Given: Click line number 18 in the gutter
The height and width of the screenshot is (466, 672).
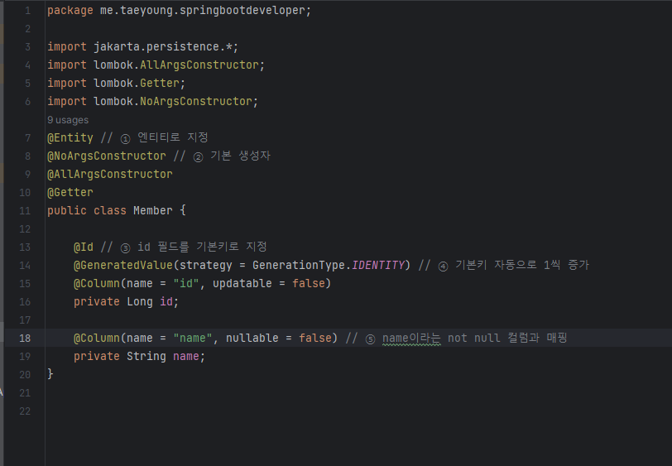Looking at the screenshot, I should [25, 339].
